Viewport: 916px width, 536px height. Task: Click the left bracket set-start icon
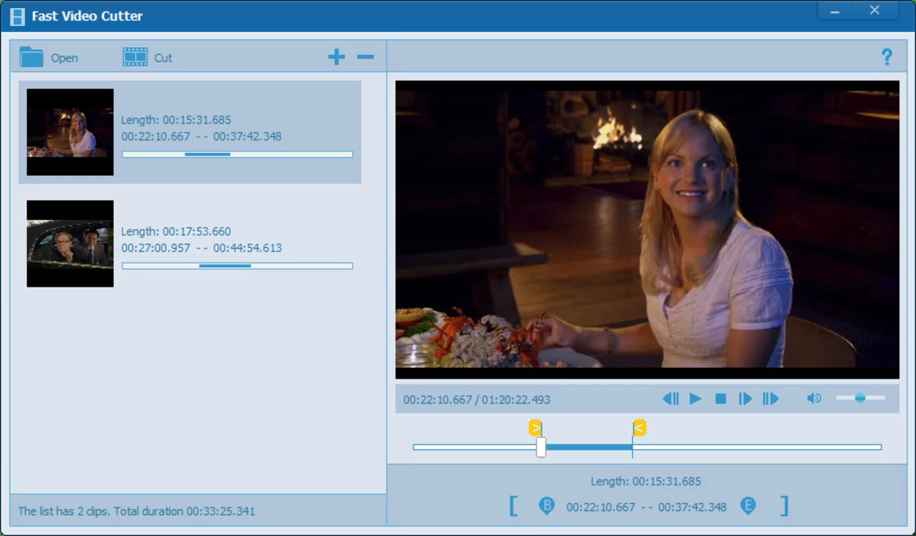point(513,506)
